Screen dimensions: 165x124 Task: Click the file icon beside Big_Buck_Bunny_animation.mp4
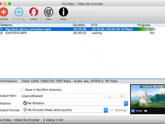(x=1, y=29)
